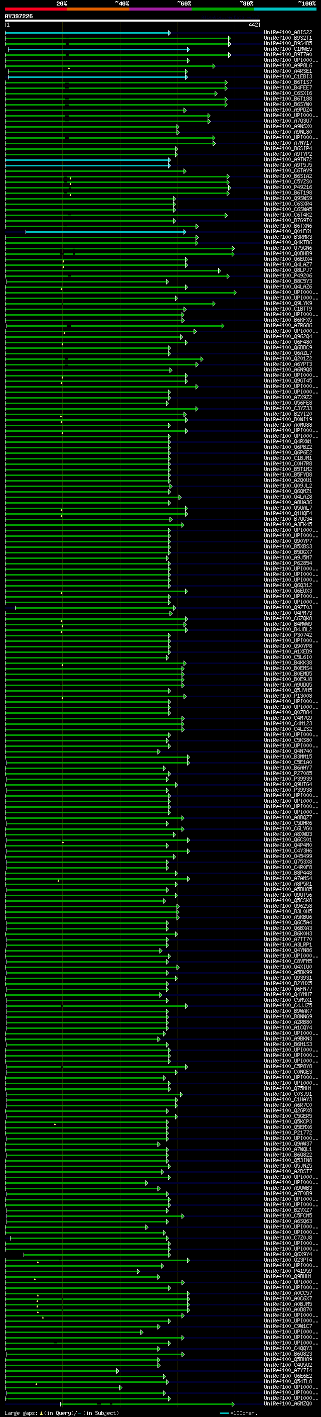Select label UniRef100_A9PDZ4
This screenshot has height=1417, width=321.
coord(288,110)
